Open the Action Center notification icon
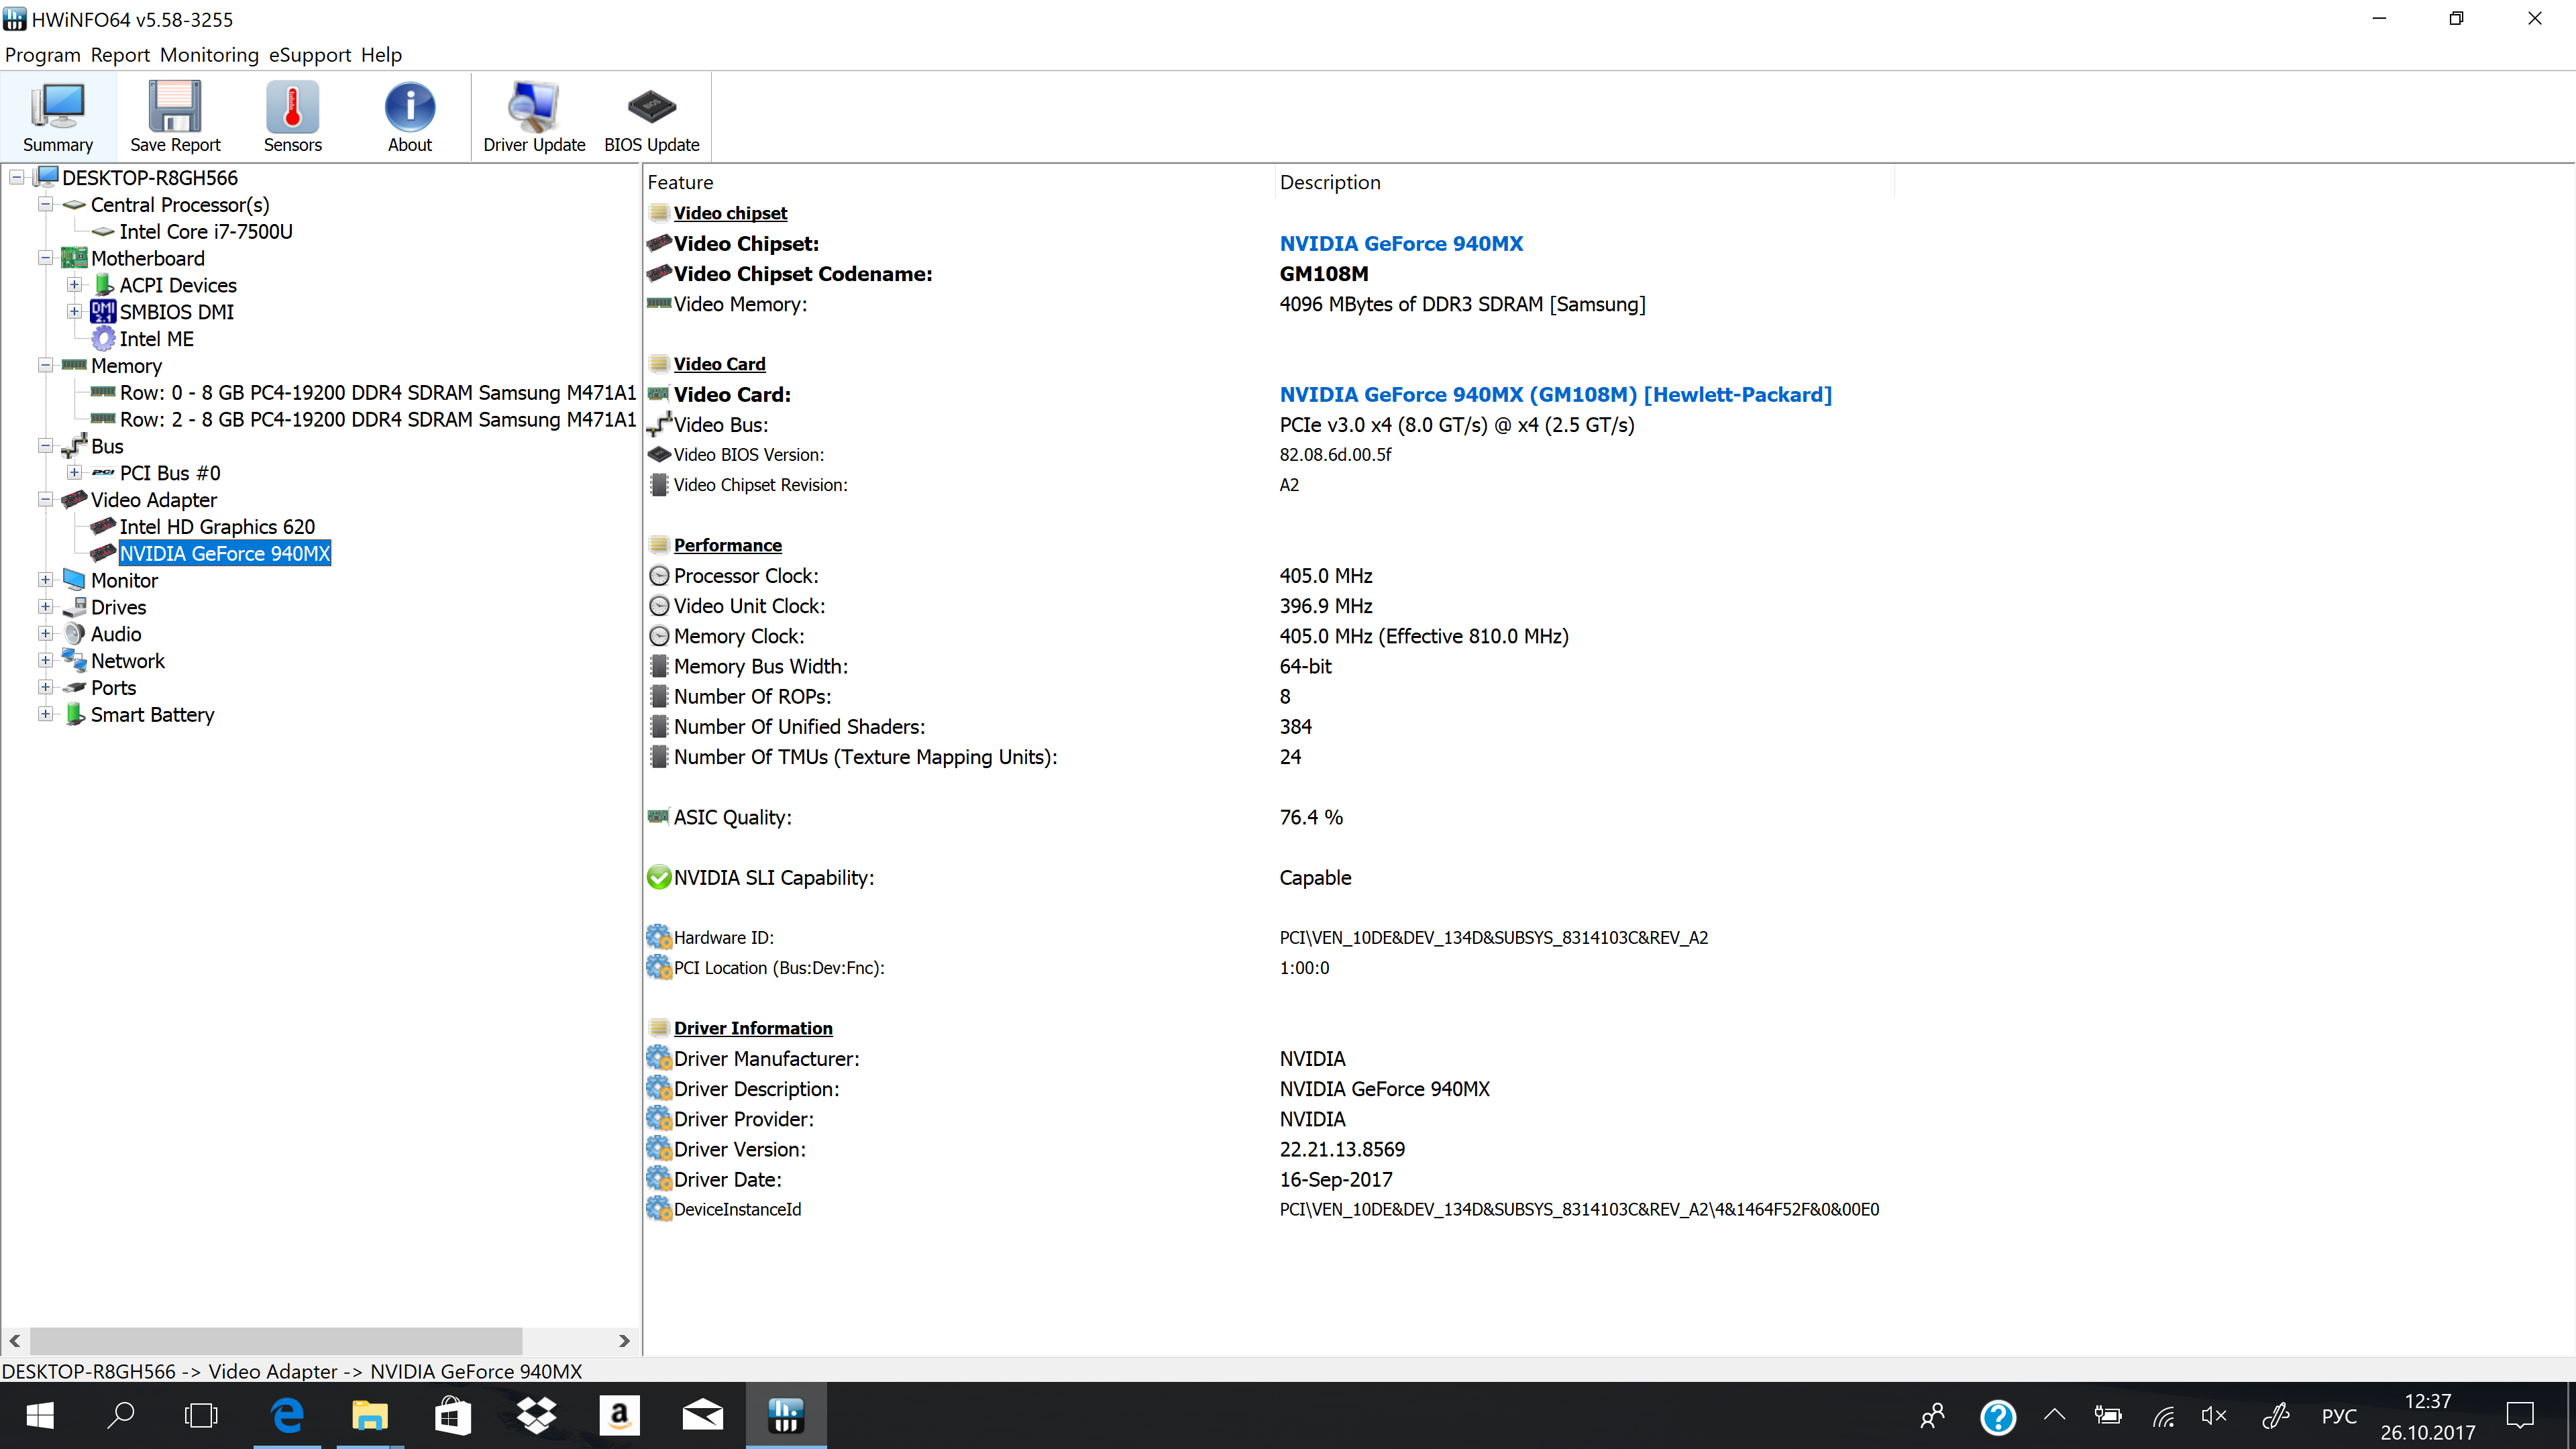Viewport: 2576px width, 1449px height. 2520,1415
